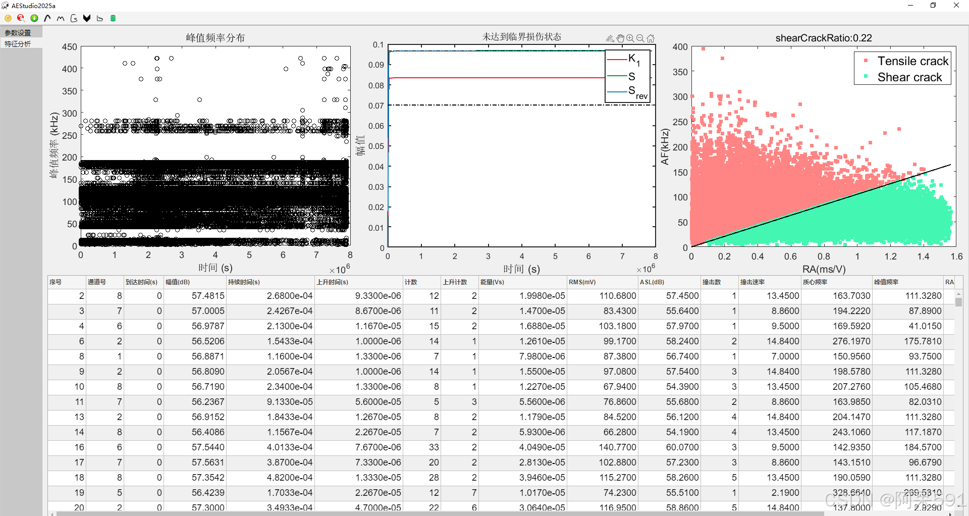969x516 pixels.
Task: Click the 幅值(dB) column header
Action: (x=195, y=282)
